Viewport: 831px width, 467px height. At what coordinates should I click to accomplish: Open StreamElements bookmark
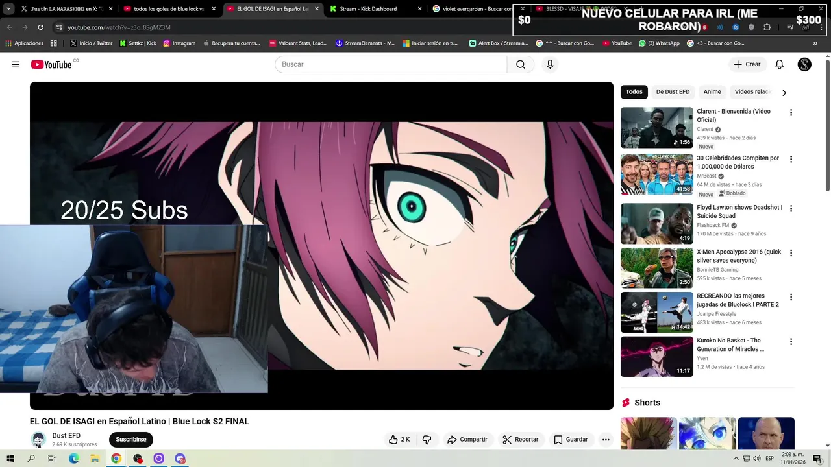tap(366, 43)
